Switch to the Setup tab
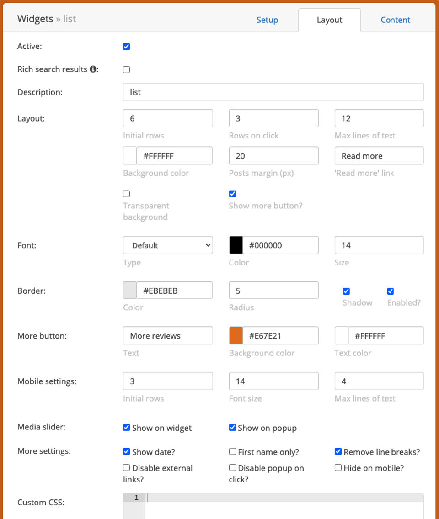 point(267,20)
